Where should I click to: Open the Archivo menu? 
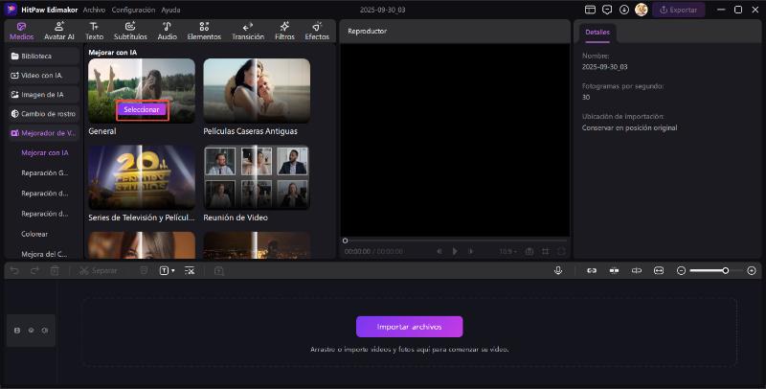coord(94,10)
